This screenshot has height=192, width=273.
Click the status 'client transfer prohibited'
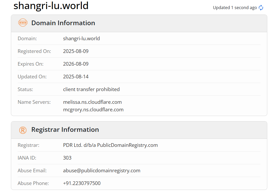91,89
